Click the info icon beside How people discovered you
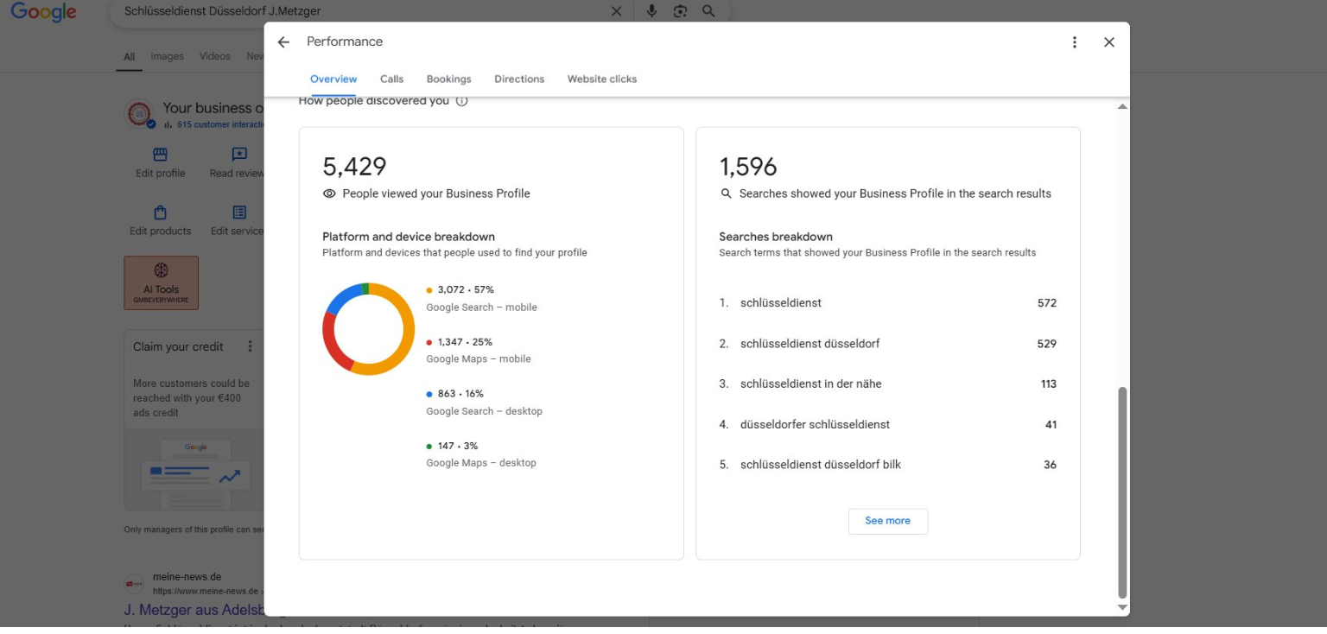Viewport: 1327px width, 634px height. (461, 101)
